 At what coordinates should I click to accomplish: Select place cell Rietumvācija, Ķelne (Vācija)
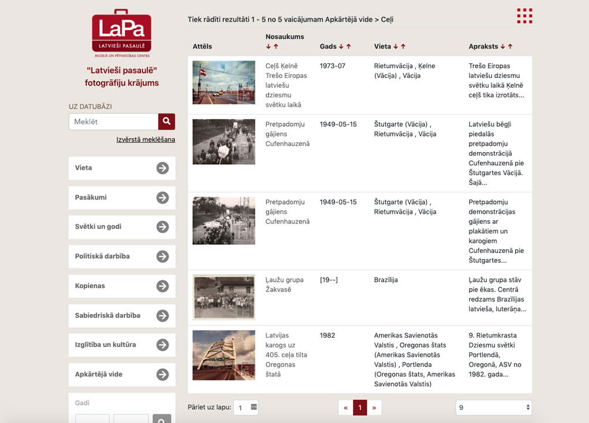(405, 70)
